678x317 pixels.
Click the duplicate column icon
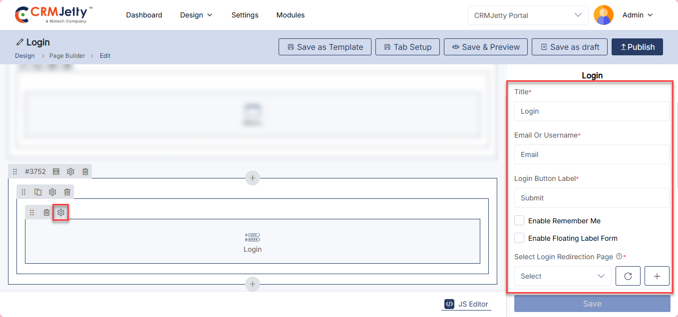point(38,192)
